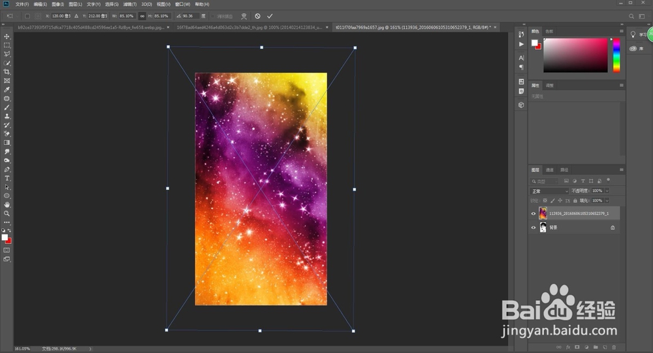Select the Clone Stamp tool
The height and width of the screenshot is (353, 653).
point(7,116)
